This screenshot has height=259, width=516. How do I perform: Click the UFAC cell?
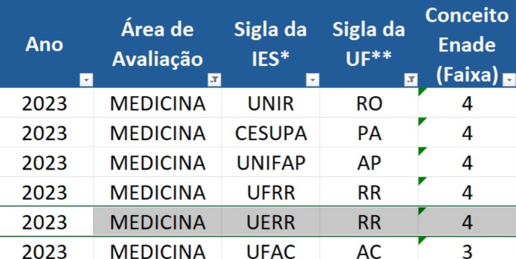tap(271, 251)
